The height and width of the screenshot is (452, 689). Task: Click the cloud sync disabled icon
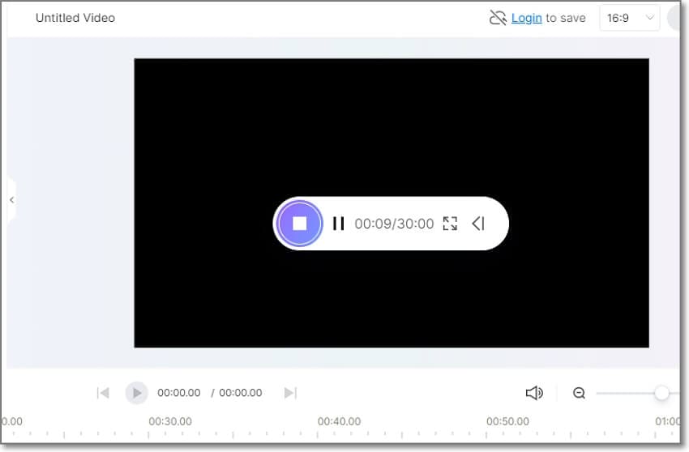[498, 18]
